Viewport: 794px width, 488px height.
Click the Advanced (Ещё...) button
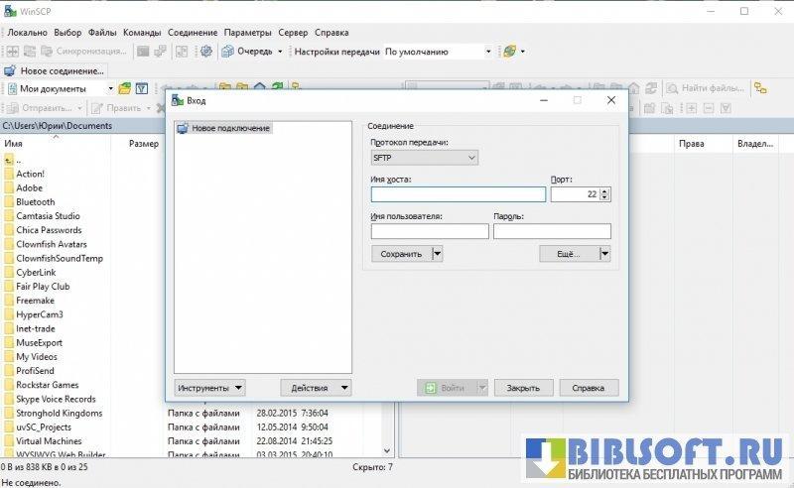(569, 254)
